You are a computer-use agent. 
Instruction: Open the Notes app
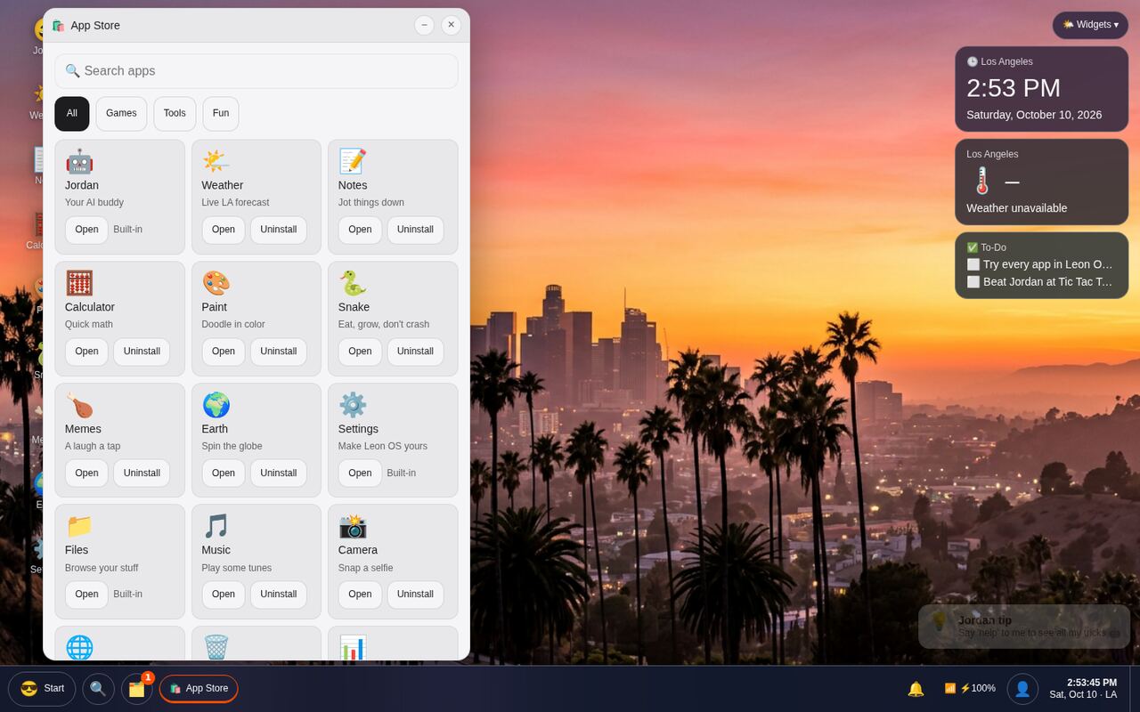(x=360, y=230)
